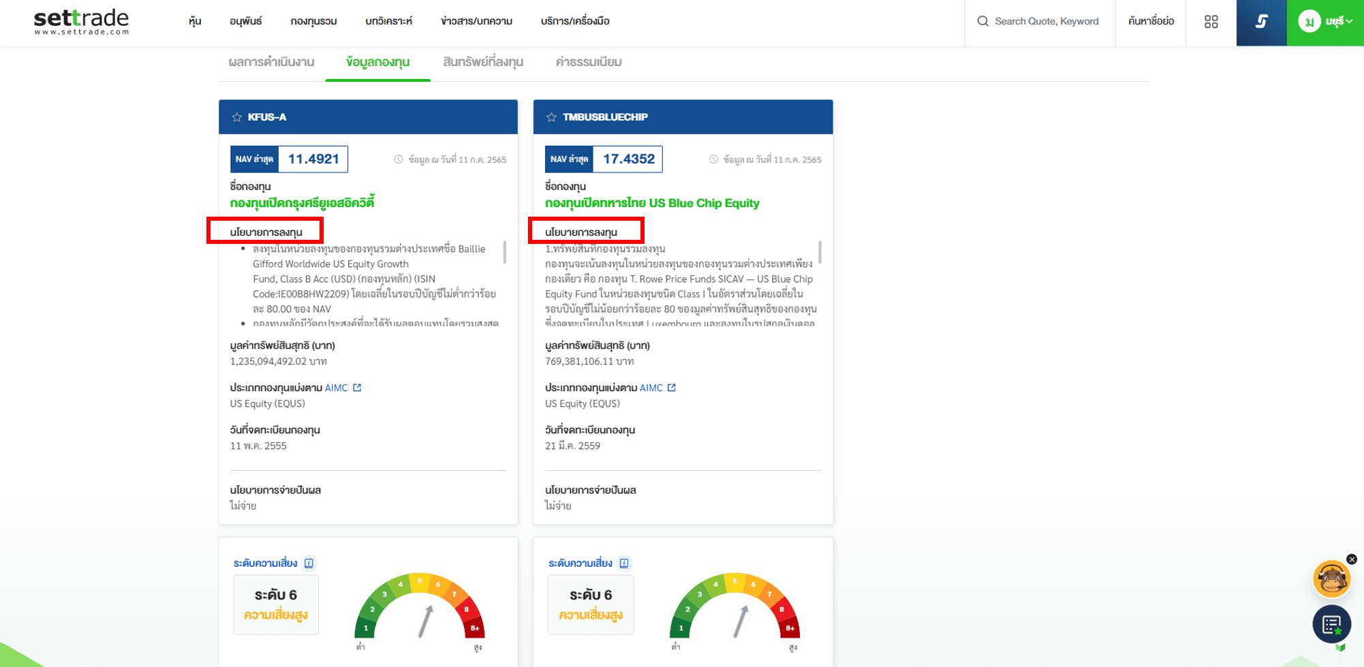Show risk level info for KFUS-A

click(309, 563)
